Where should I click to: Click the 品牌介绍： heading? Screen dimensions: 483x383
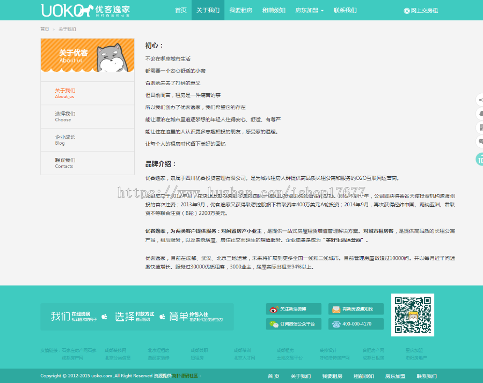tap(160, 164)
